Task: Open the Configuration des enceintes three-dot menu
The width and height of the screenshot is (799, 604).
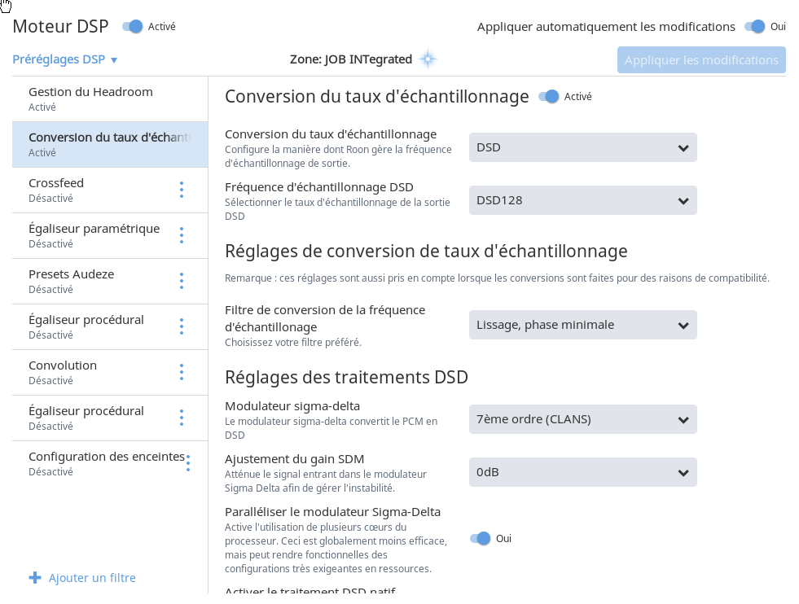Action: (188, 463)
